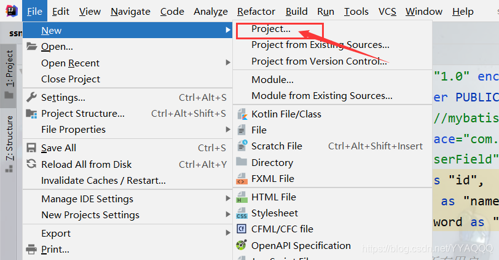
Task: Expand the New submenu arrow
Action: point(228,30)
